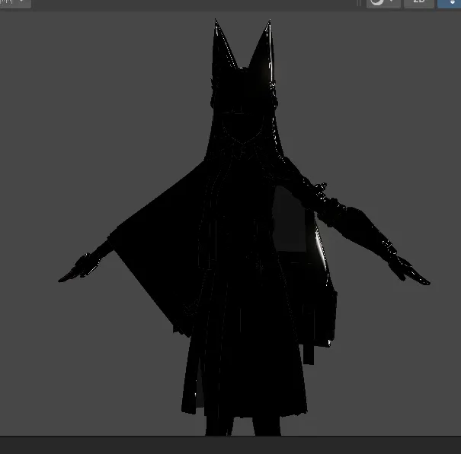Click the shading mode sphere icon
Viewport: 461px width, 454px height.
[376, 2]
